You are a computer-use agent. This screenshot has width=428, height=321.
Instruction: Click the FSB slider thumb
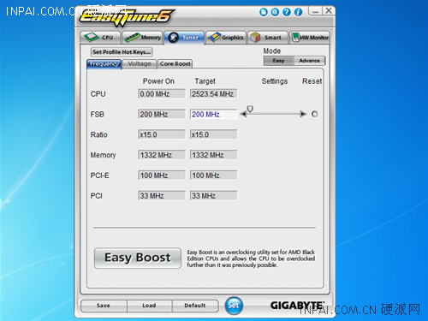[250, 109]
